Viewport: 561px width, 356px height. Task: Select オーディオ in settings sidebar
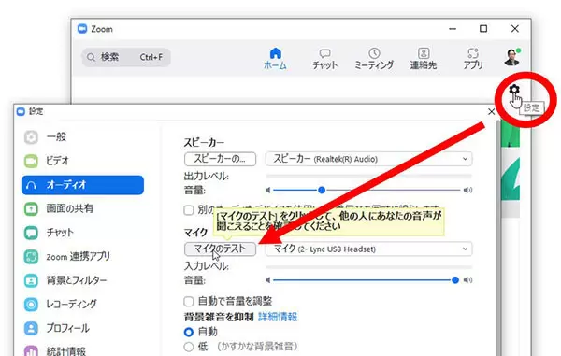[82, 185]
